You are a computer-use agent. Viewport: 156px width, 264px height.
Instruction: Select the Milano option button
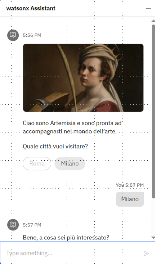[x=70, y=164]
